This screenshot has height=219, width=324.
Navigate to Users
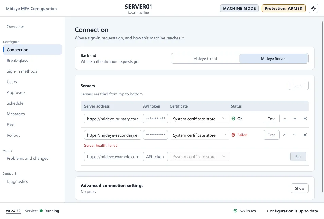(x=32, y=82)
